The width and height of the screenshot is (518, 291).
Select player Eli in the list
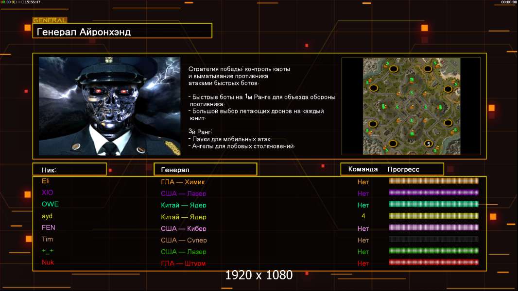[x=46, y=181]
